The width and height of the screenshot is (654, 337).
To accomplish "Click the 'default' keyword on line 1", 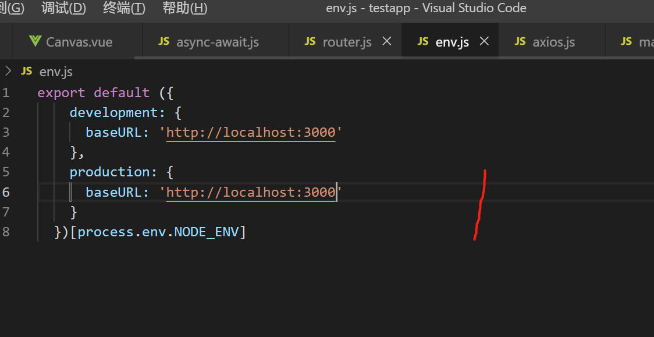I will [x=122, y=93].
